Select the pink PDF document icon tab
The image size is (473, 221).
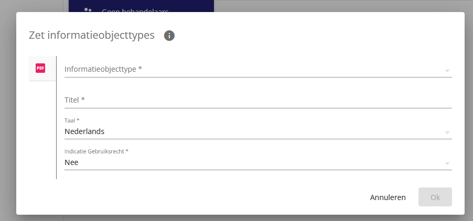tap(40, 69)
